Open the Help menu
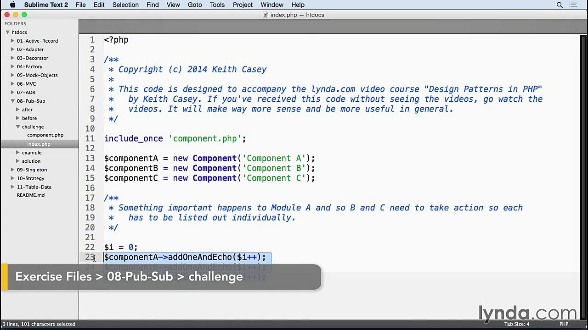The image size is (588, 330). (x=298, y=5)
